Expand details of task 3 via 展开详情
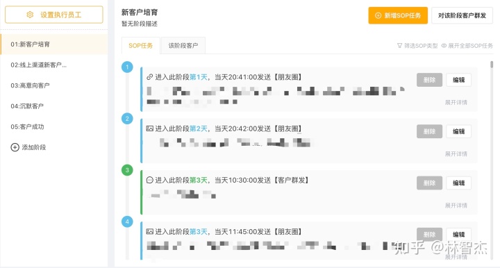 click(456, 206)
